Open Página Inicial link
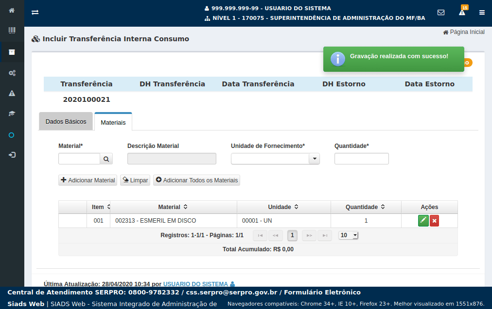This screenshot has width=492, height=309. 464,32
